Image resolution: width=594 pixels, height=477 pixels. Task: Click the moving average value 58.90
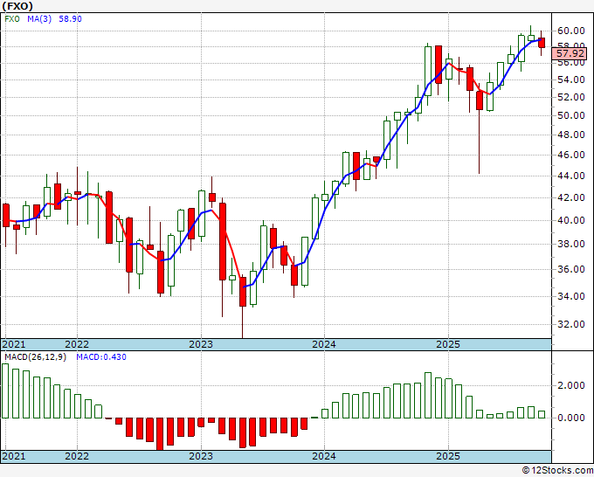point(70,19)
